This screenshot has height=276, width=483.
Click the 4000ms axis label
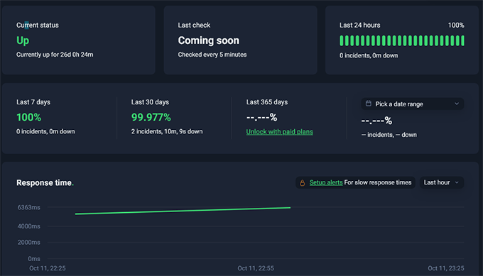28,226
